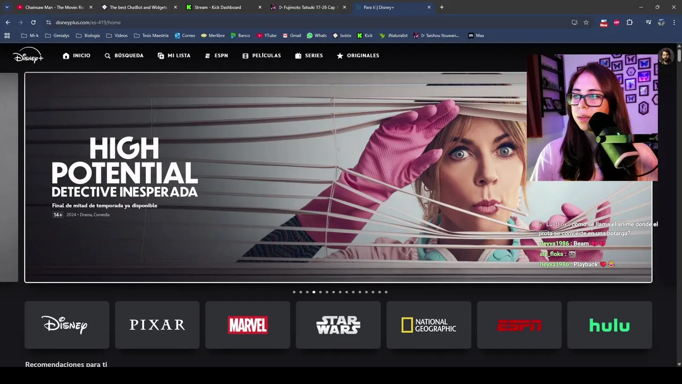
Task: Open the Whats bookmark
Action: click(x=316, y=36)
